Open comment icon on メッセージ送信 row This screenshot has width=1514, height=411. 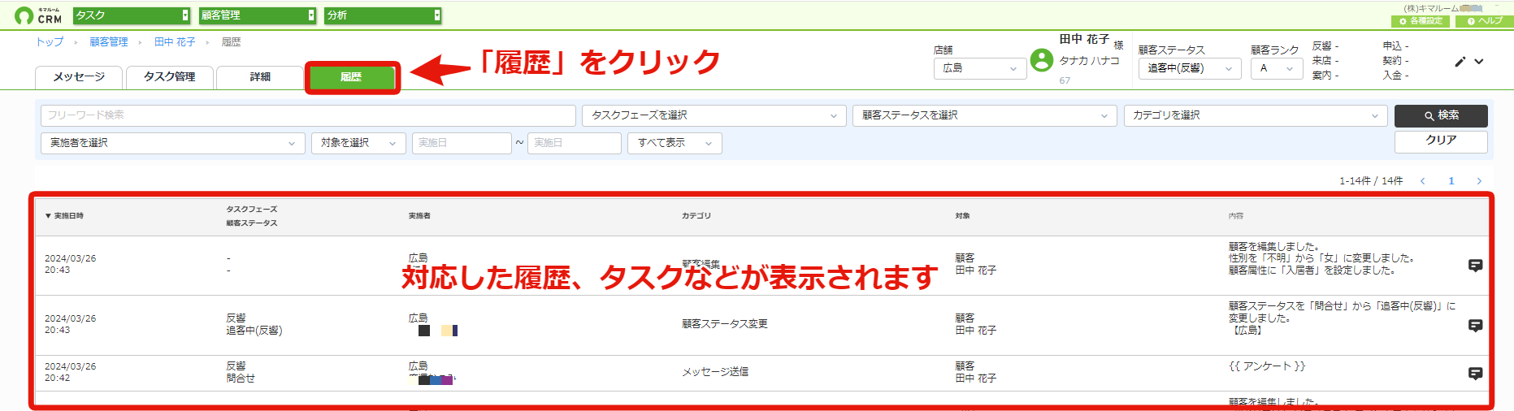tap(1476, 374)
